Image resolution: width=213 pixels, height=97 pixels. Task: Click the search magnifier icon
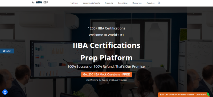click(x=159, y=3)
